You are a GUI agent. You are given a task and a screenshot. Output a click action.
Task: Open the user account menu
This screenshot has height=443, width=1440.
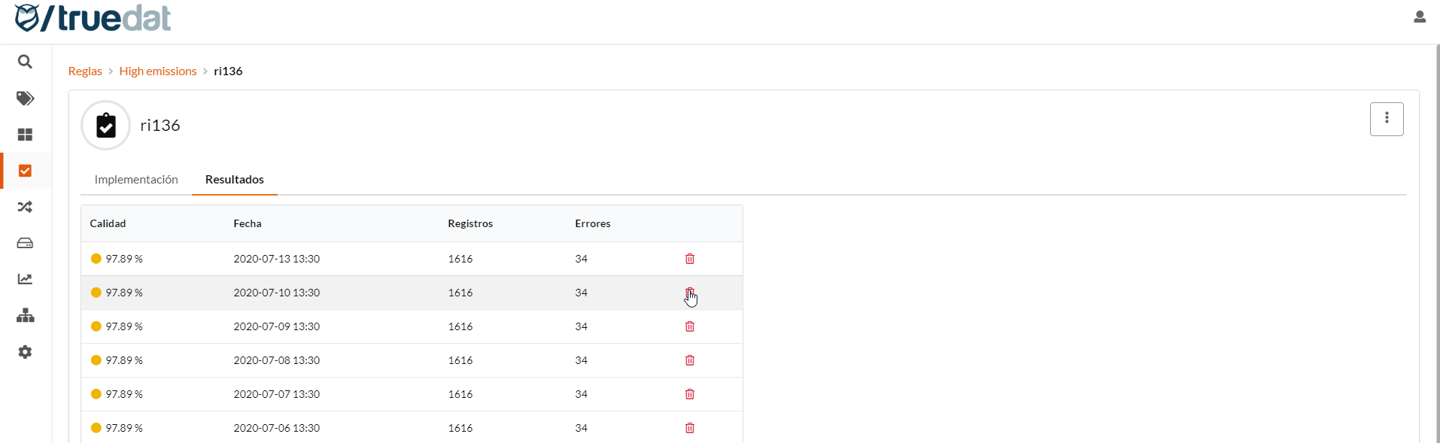click(x=1419, y=17)
